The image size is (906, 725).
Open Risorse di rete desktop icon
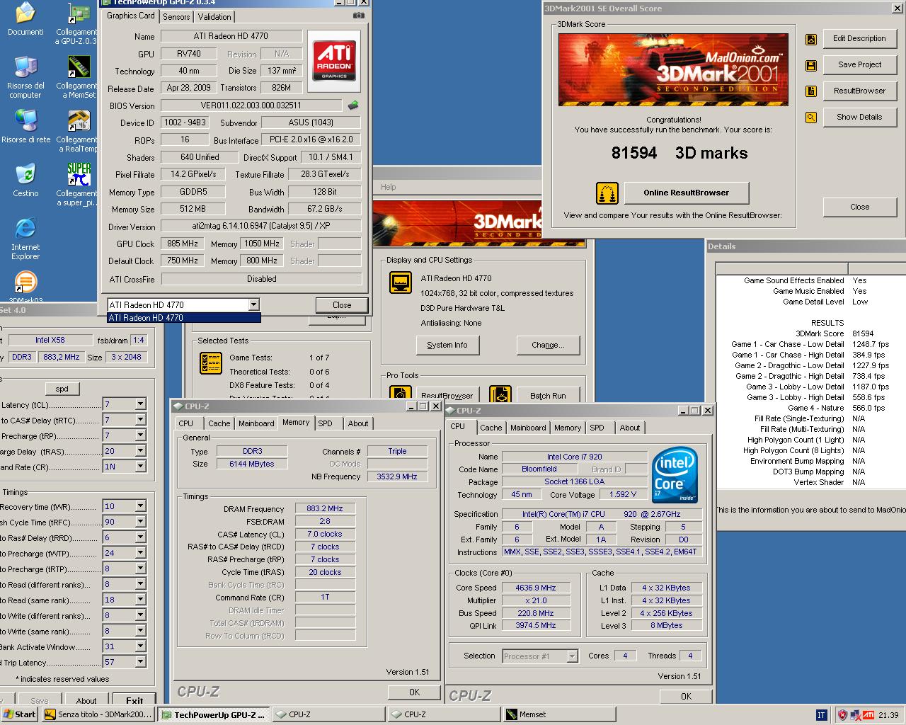pos(25,126)
